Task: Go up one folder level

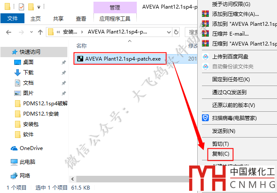Action: click(x=40, y=32)
